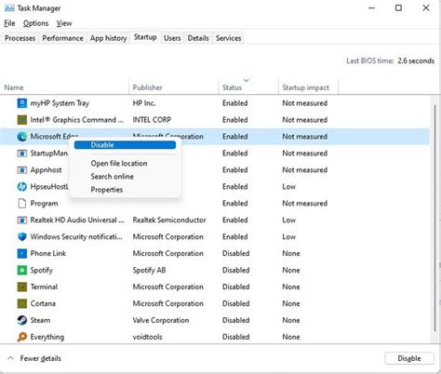The width and height of the screenshot is (441, 374).
Task: Select the Terminal row name
Action: click(44, 287)
